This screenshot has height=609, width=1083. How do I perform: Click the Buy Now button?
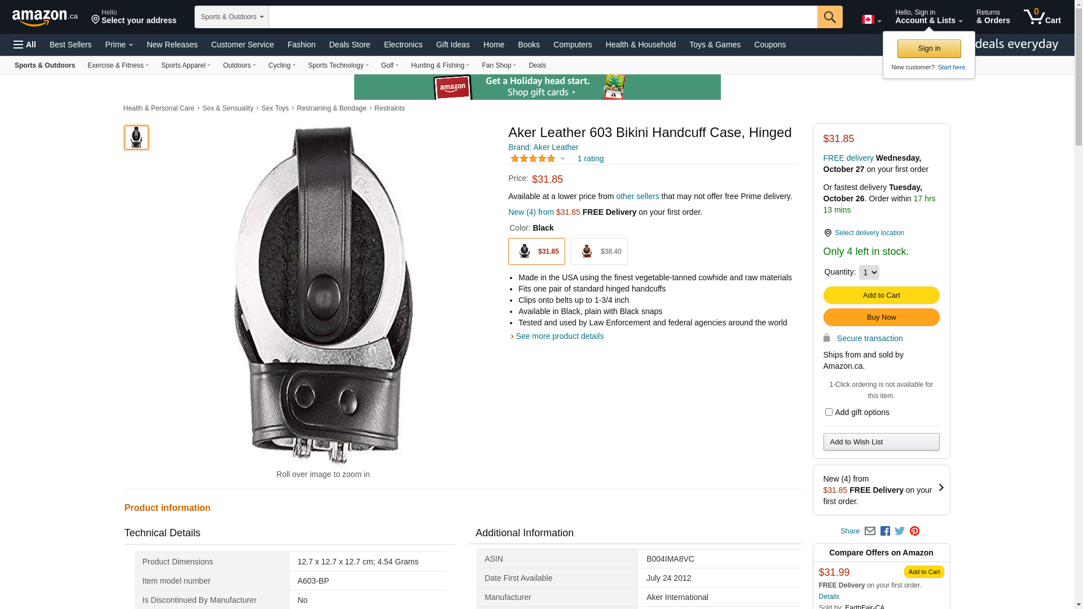881,317
